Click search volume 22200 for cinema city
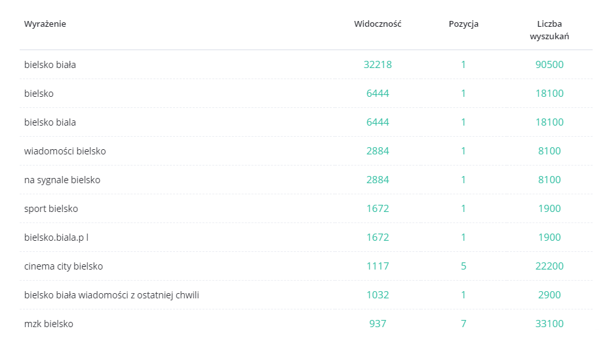The image size is (611, 352). coord(549,266)
